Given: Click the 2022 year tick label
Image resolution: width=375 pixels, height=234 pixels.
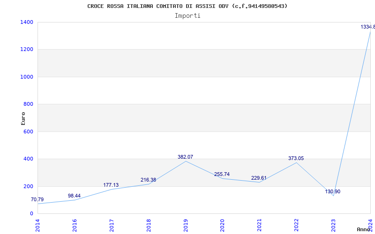Looking at the screenshot, I should click(x=297, y=225).
